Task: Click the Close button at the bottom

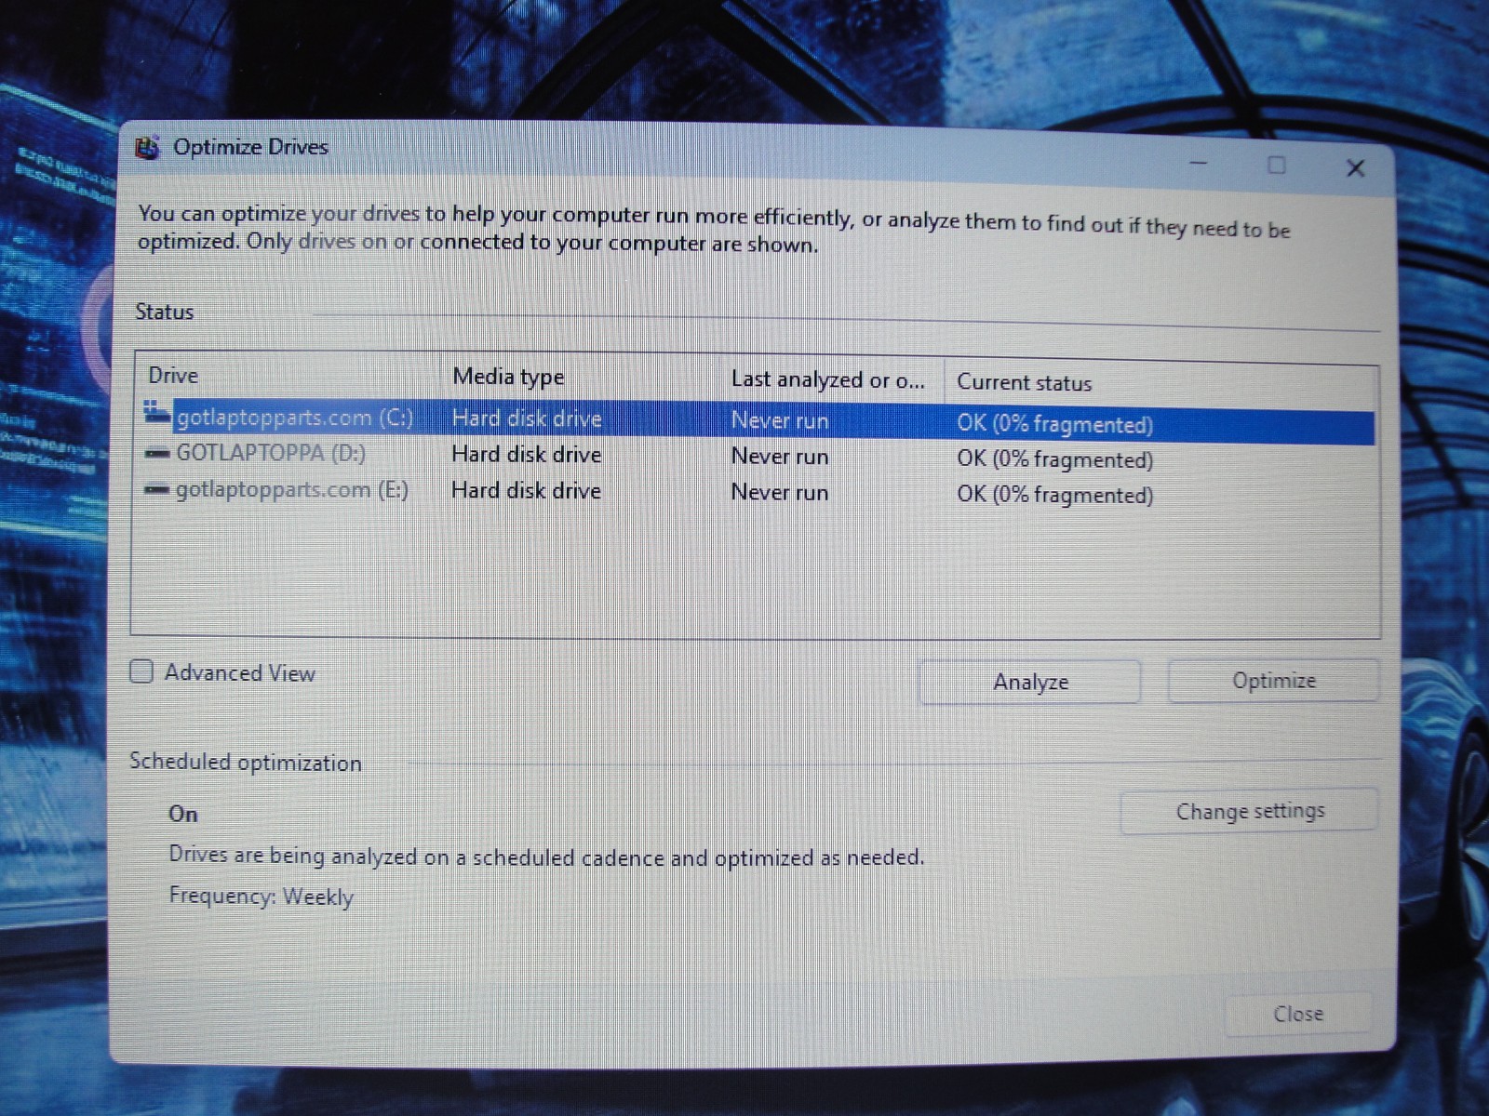Action: 1298,1014
